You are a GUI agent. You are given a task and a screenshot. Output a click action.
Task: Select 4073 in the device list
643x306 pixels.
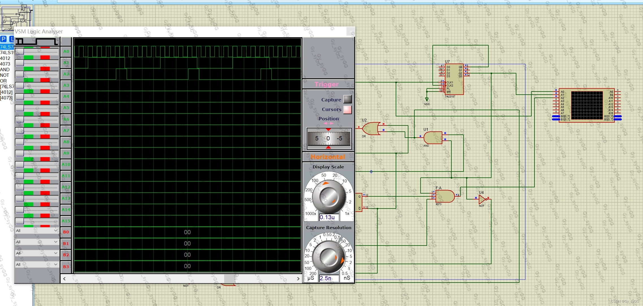point(5,64)
